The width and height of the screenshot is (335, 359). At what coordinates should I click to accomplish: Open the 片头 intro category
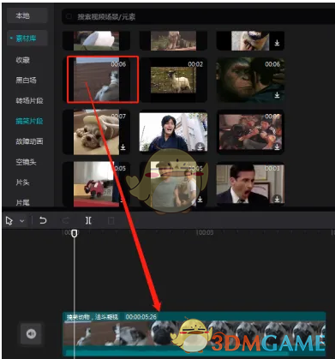pos(22,182)
